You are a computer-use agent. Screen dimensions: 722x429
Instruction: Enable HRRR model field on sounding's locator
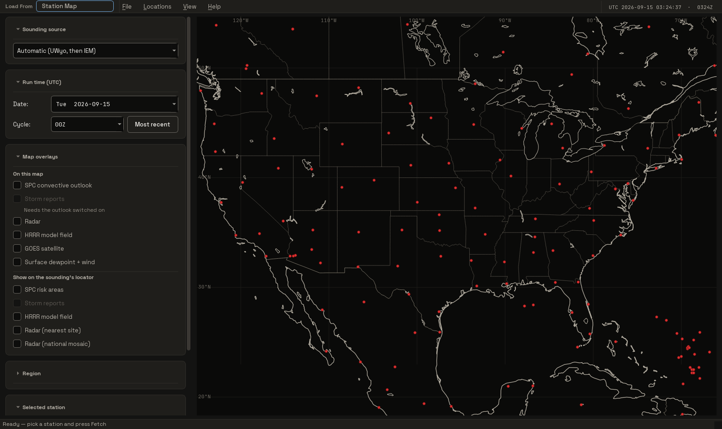(17, 317)
